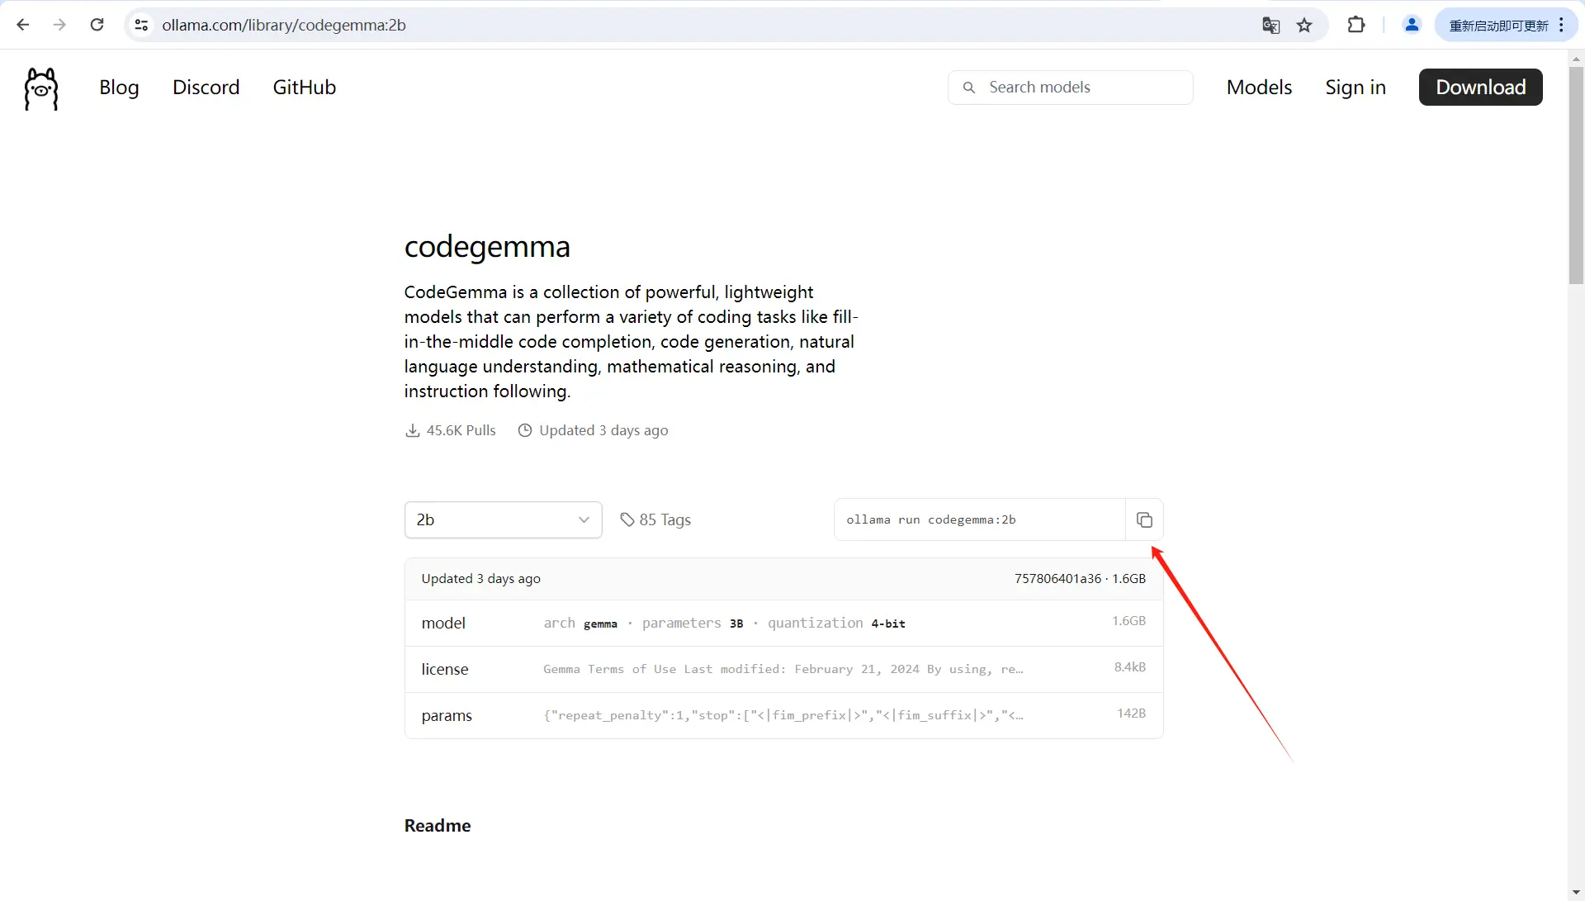The image size is (1585, 901).
Task: Click the 45.6K Pulls text
Action: click(x=461, y=430)
